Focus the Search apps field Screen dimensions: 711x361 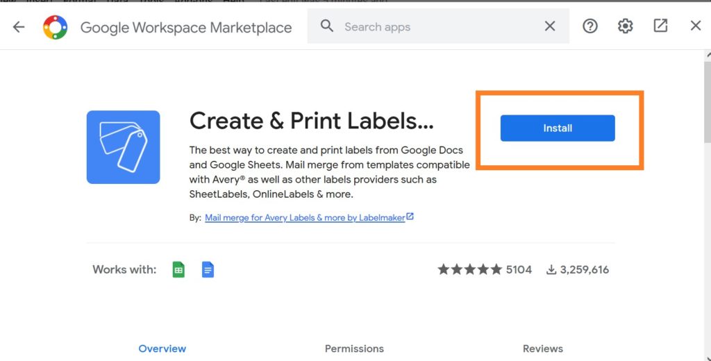pos(438,26)
